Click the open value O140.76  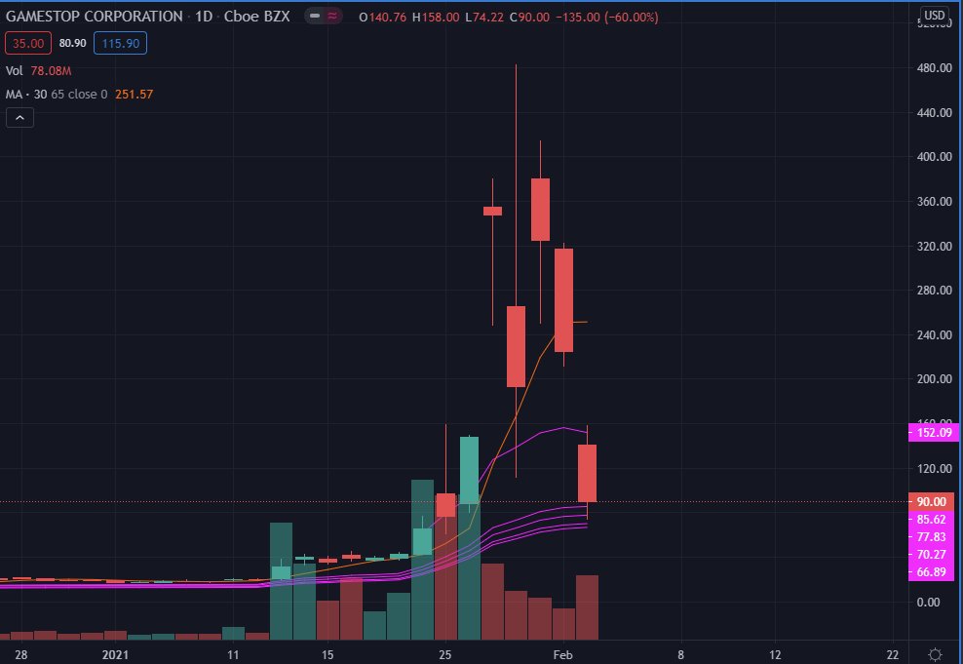click(x=383, y=18)
